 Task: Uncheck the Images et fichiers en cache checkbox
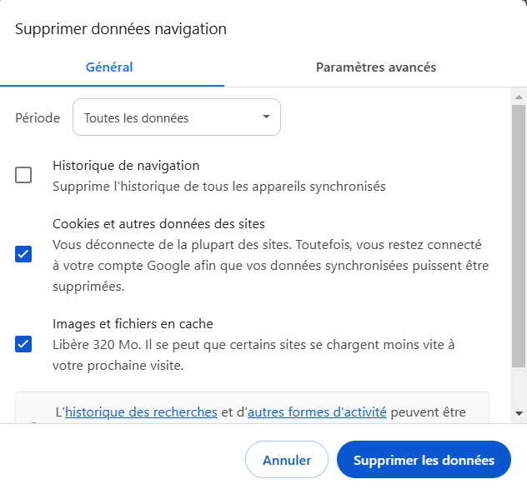point(23,343)
